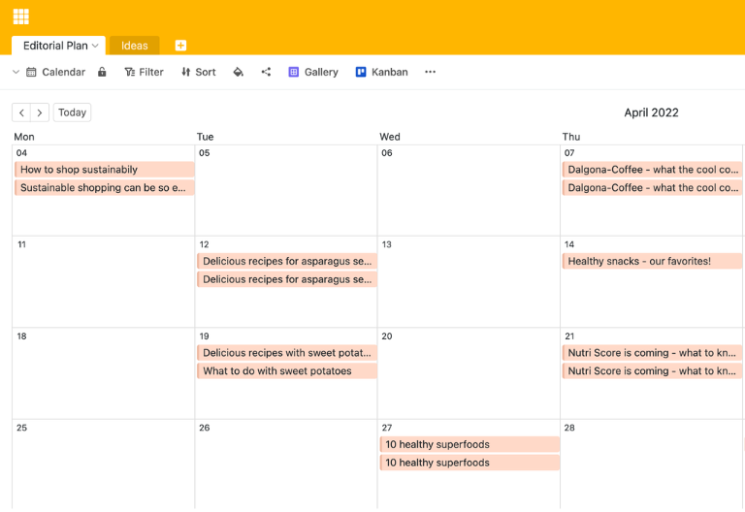Screen dimensions: 745x512
Task: Select the day cell for the 13
Action: 469,282
